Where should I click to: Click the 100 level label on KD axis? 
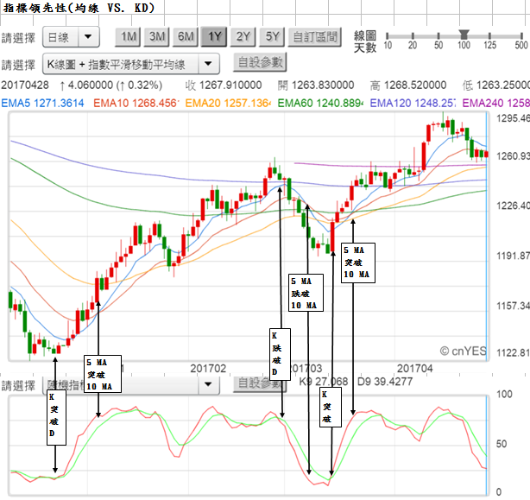[504, 394]
